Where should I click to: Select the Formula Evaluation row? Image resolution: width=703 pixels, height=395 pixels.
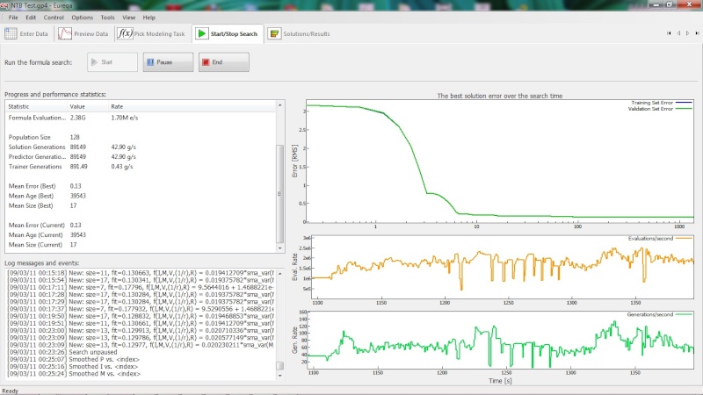(141, 118)
